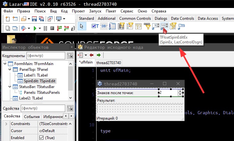234x141 pixels.
Task: Open the Файл menu
Action: click(8, 11)
